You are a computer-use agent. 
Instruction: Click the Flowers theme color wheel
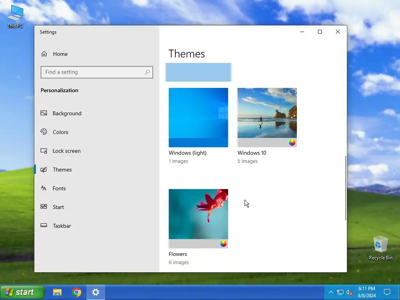(x=223, y=244)
